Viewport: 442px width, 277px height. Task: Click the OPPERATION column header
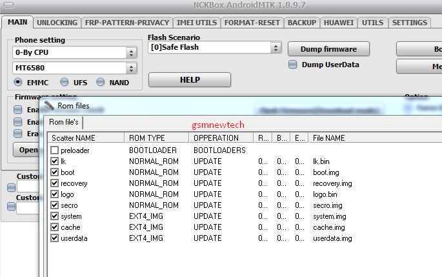(221, 138)
